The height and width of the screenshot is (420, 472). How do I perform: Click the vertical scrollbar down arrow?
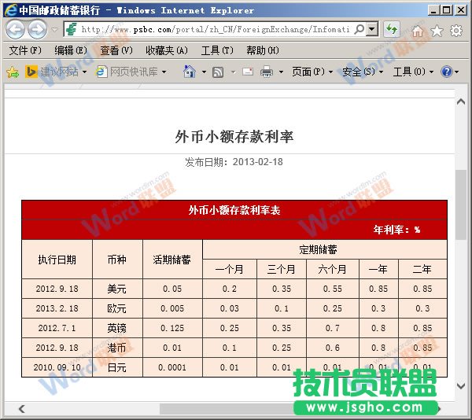(x=460, y=386)
